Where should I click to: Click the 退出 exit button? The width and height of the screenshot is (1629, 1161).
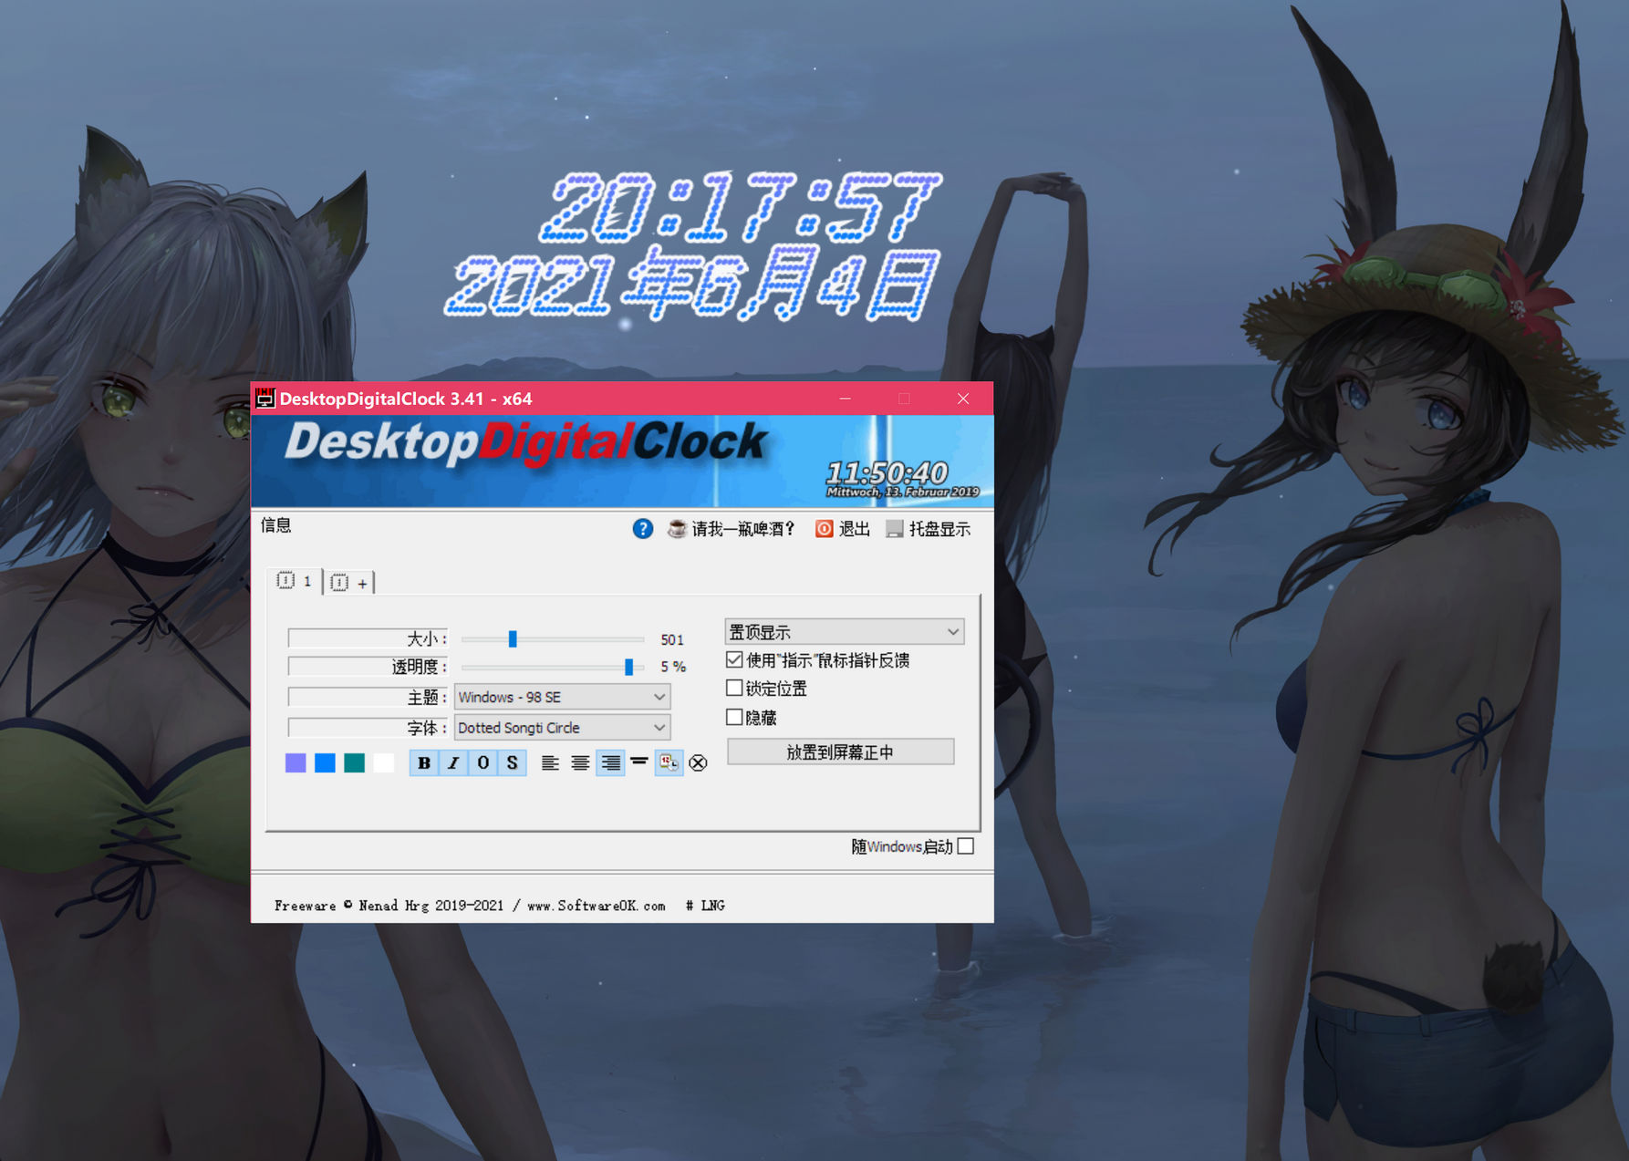[x=844, y=529]
